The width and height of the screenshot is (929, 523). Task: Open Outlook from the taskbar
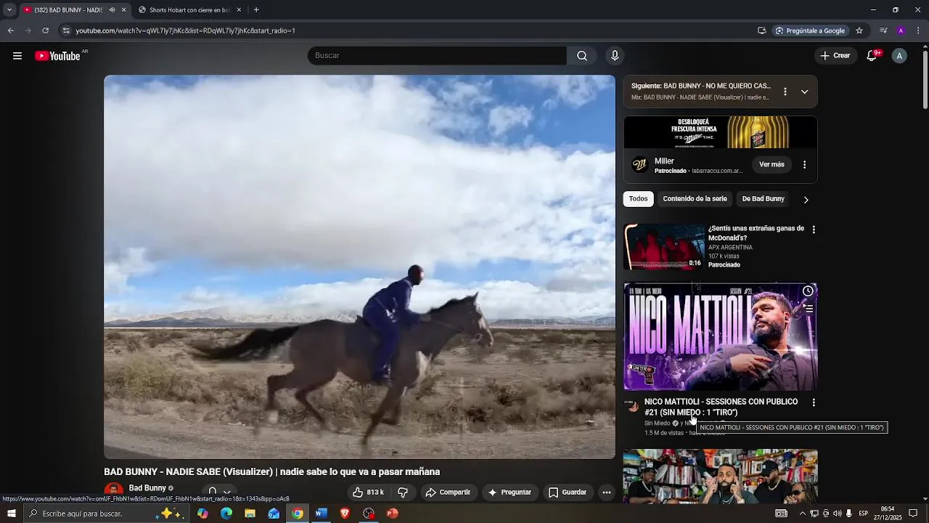(274, 514)
